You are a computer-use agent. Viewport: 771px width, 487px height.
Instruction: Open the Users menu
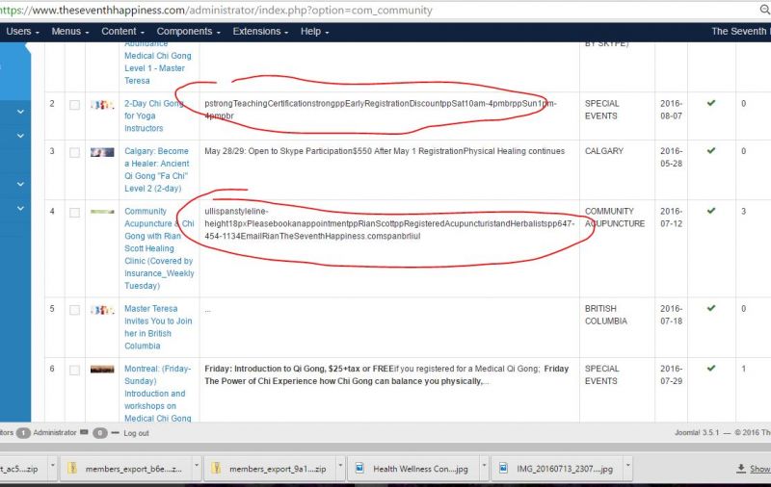pyautogui.click(x=22, y=32)
